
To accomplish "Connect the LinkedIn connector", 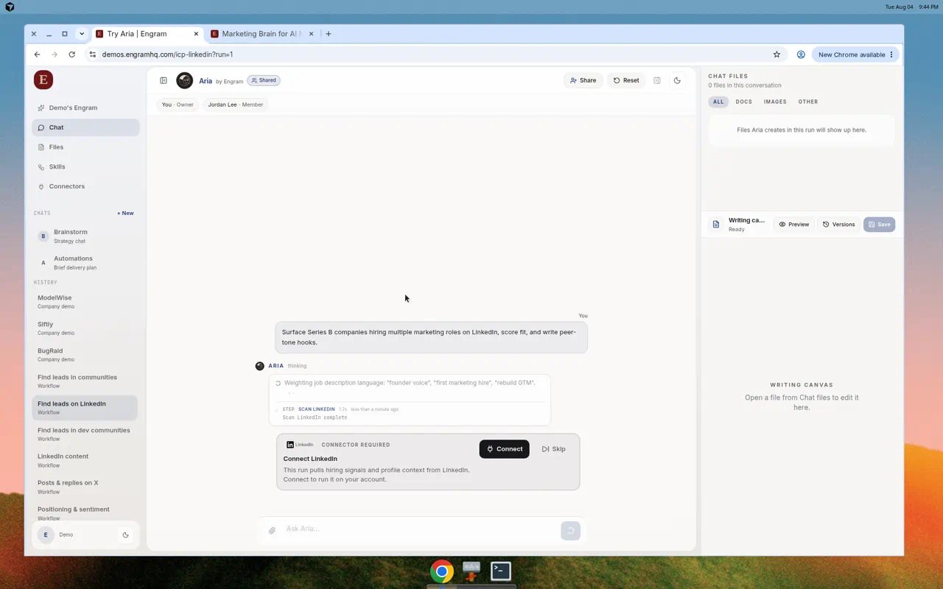I will (504, 449).
